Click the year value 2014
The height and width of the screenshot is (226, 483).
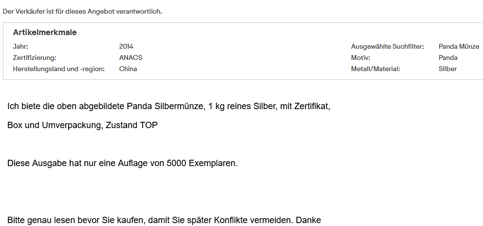click(x=126, y=47)
